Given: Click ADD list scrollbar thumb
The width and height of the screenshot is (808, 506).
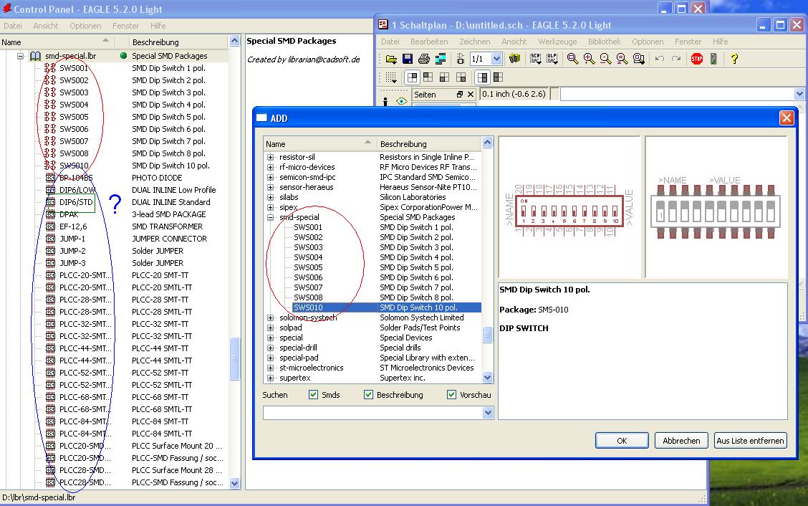Looking at the screenshot, I should click(x=488, y=335).
